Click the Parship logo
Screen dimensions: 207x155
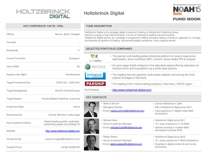[95, 84]
